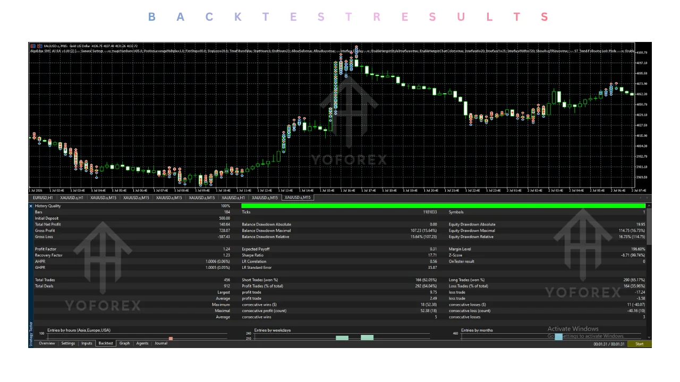Click the Recovery Factor value 1.23
Screen dimensions: 680x382
[x=226, y=255]
